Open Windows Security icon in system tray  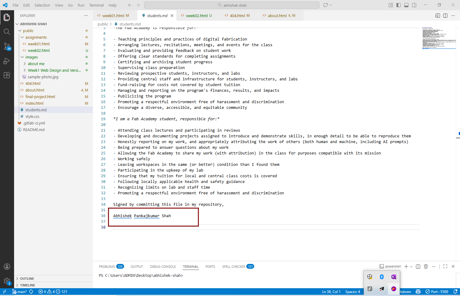[x=370, y=277]
